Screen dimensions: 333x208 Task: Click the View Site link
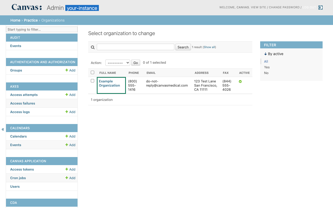click(258, 7)
